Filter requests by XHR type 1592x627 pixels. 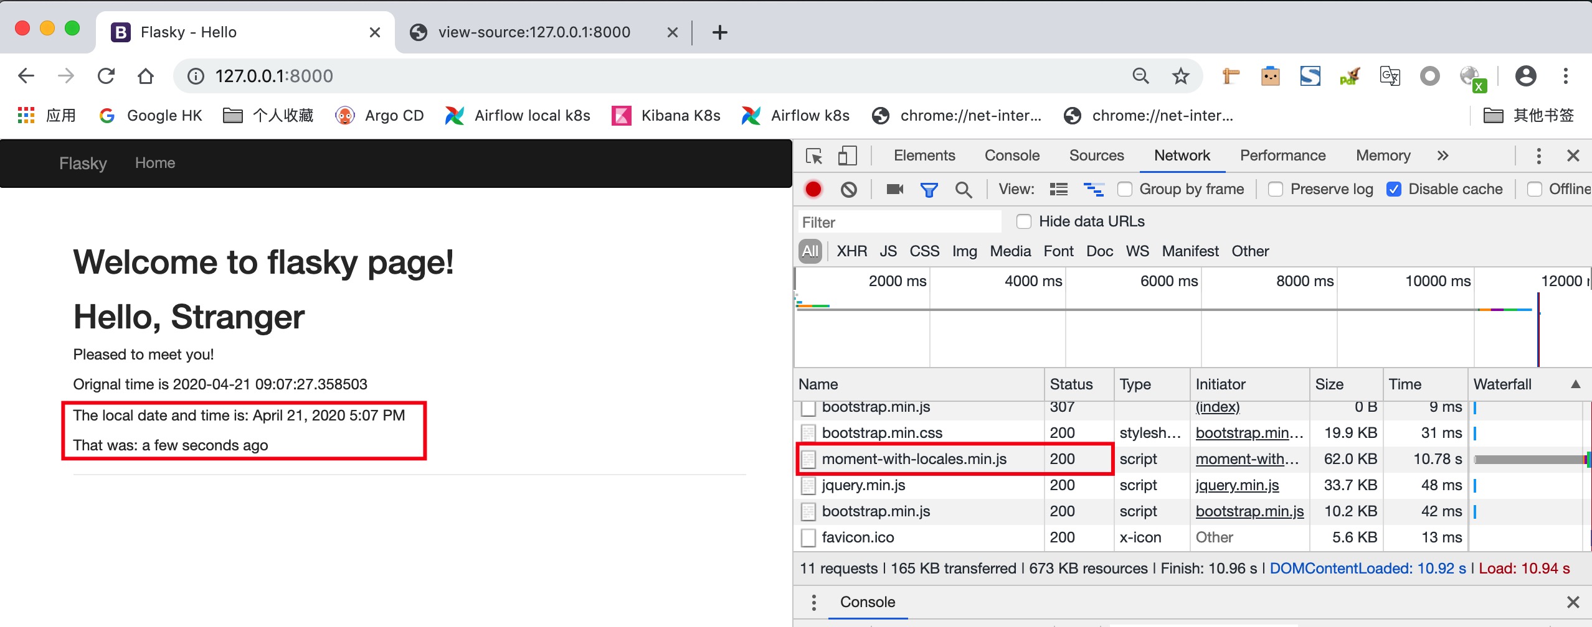coord(851,251)
